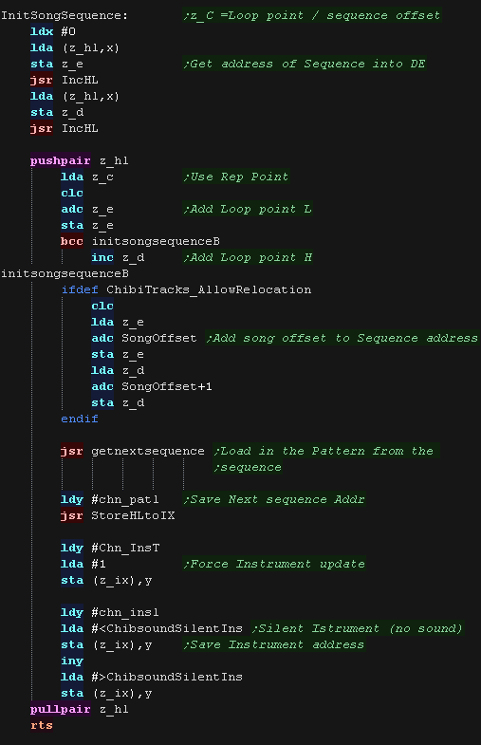Click #>ChibsoundSilentIns operand

[x=167, y=677]
